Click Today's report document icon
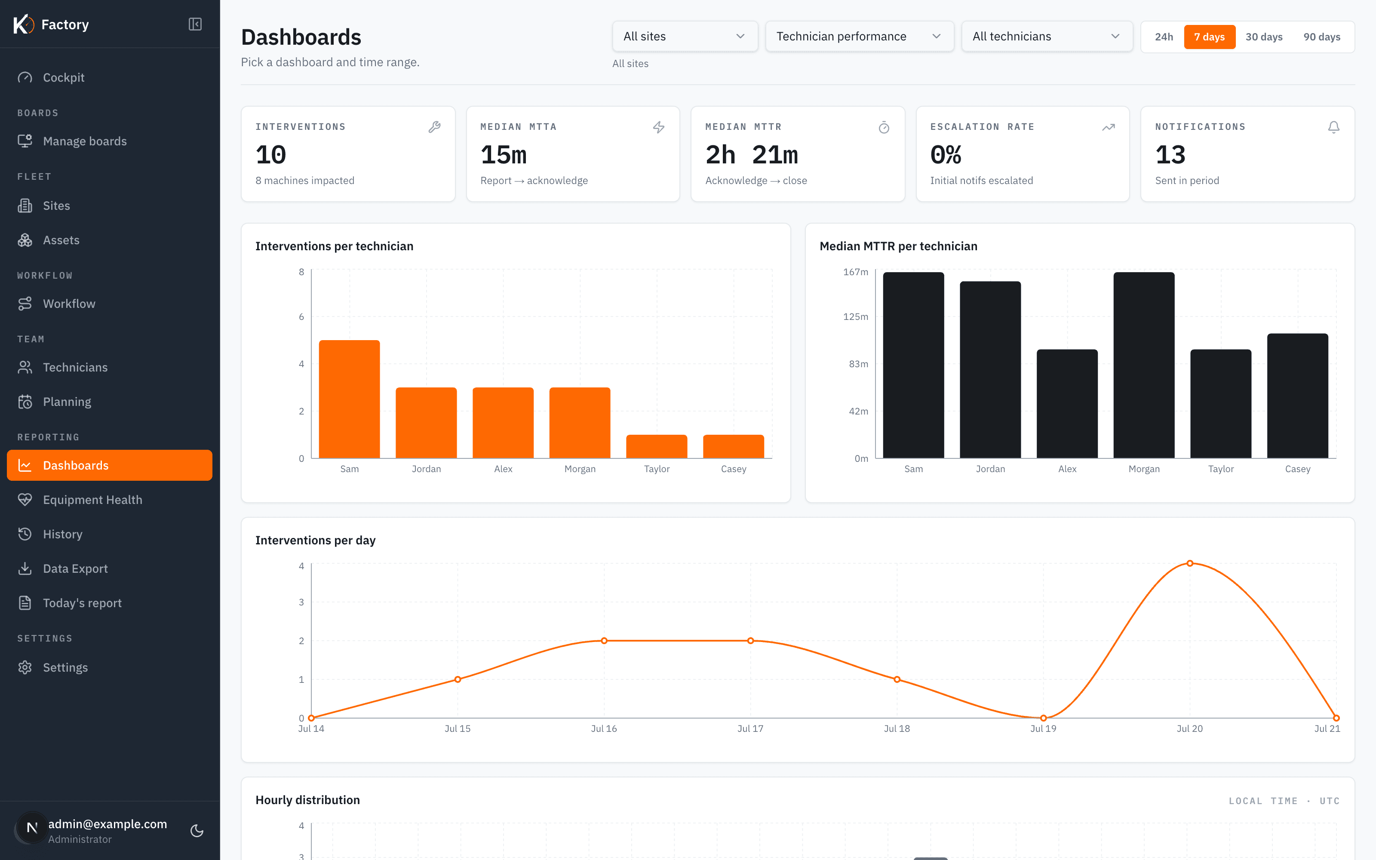Image resolution: width=1376 pixels, height=860 pixels. (x=25, y=603)
